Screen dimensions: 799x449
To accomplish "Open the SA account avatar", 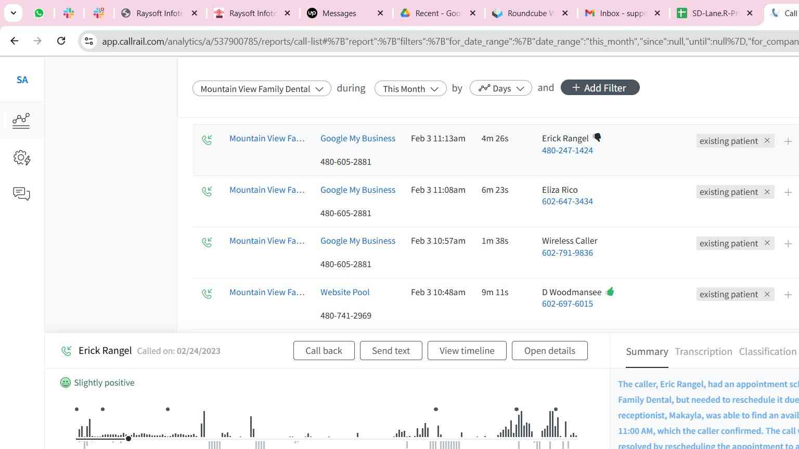I will (22, 80).
